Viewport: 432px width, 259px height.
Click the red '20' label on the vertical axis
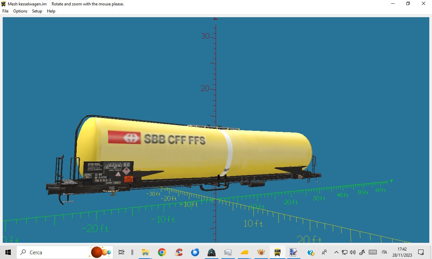click(x=205, y=88)
